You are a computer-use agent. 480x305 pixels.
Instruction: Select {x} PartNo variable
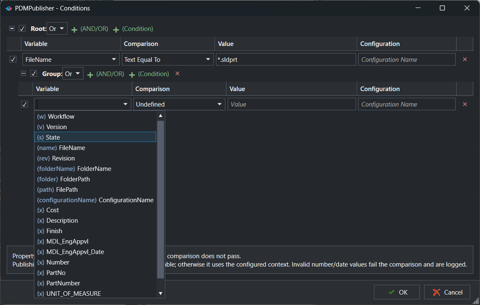95,272
